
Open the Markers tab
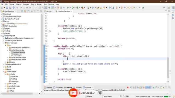(48, 87)
